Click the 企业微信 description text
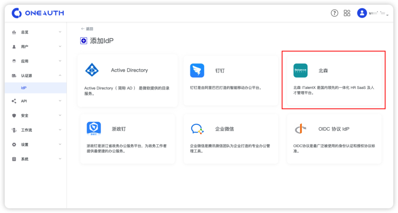398x213 pixels. [230, 148]
